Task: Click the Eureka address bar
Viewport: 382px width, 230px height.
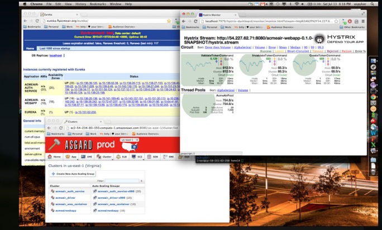Action: click(x=107, y=21)
